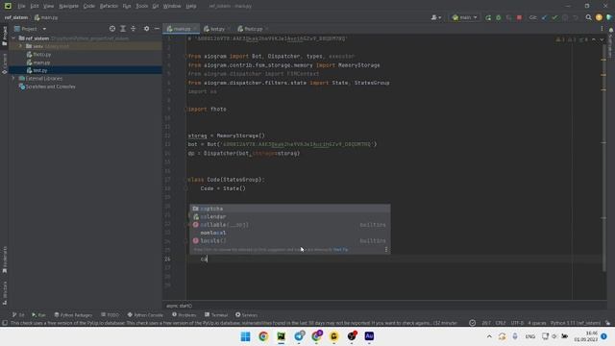The height and width of the screenshot is (346, 615).
Task: Switch to the Photo.py editor tab
Action: click(253, 29)
